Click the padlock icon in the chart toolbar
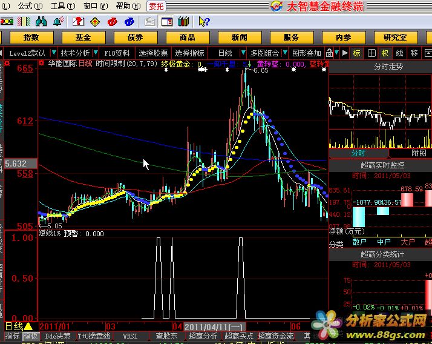This screenshot has height=344, width=432. (329, 53)
